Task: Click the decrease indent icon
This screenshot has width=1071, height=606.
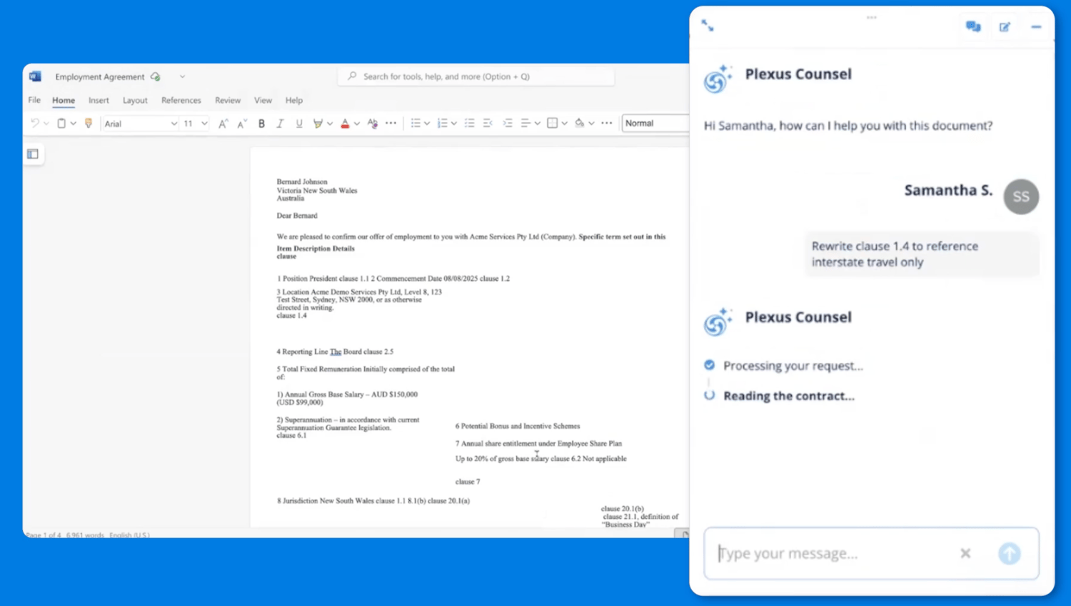Action: (488, 124)
